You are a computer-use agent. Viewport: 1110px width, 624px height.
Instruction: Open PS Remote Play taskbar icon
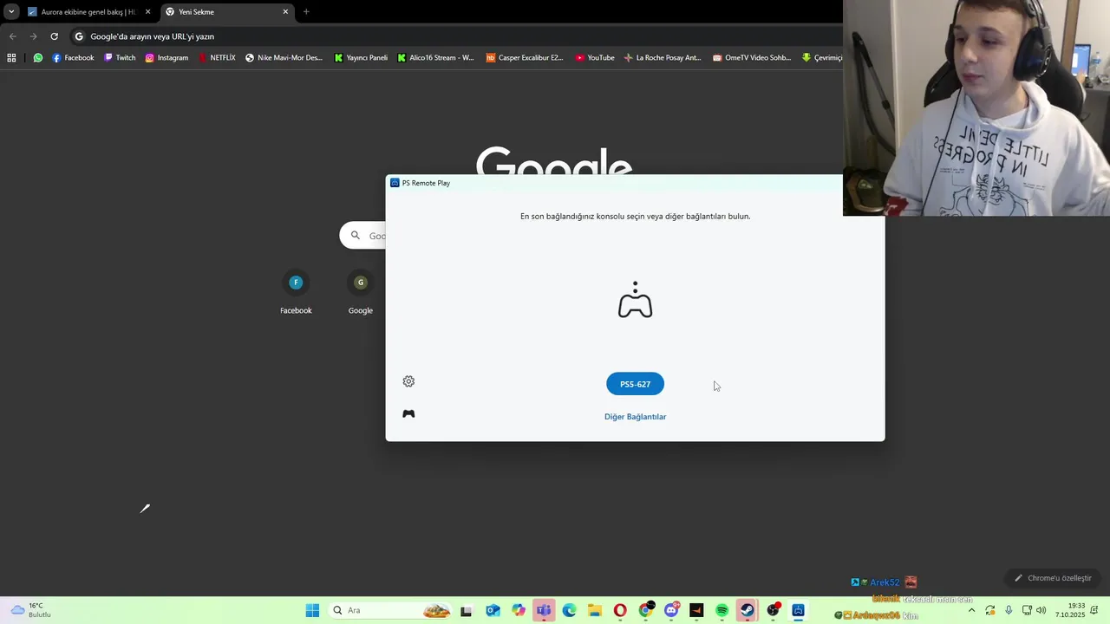click(x=798, y=610)
